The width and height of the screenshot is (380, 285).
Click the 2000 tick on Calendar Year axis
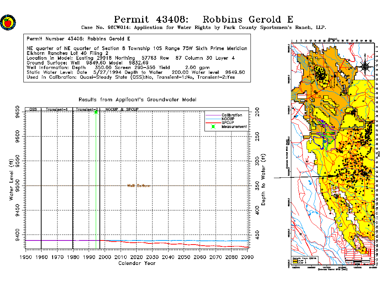click(105, 257)
